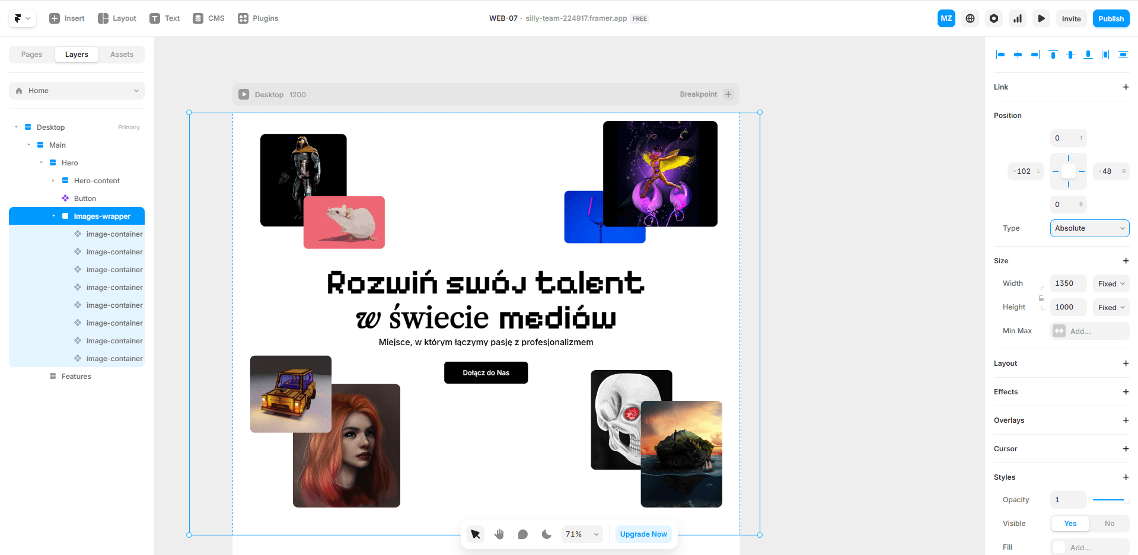1138x555 pixels.
Task: Align selection to bottom edge
Action: pos(1088,55)
